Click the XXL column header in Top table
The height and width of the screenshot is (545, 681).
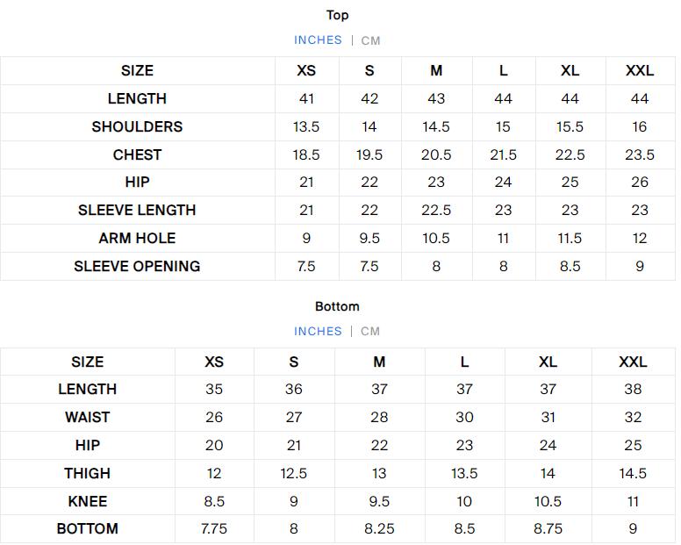pos(640,71)
